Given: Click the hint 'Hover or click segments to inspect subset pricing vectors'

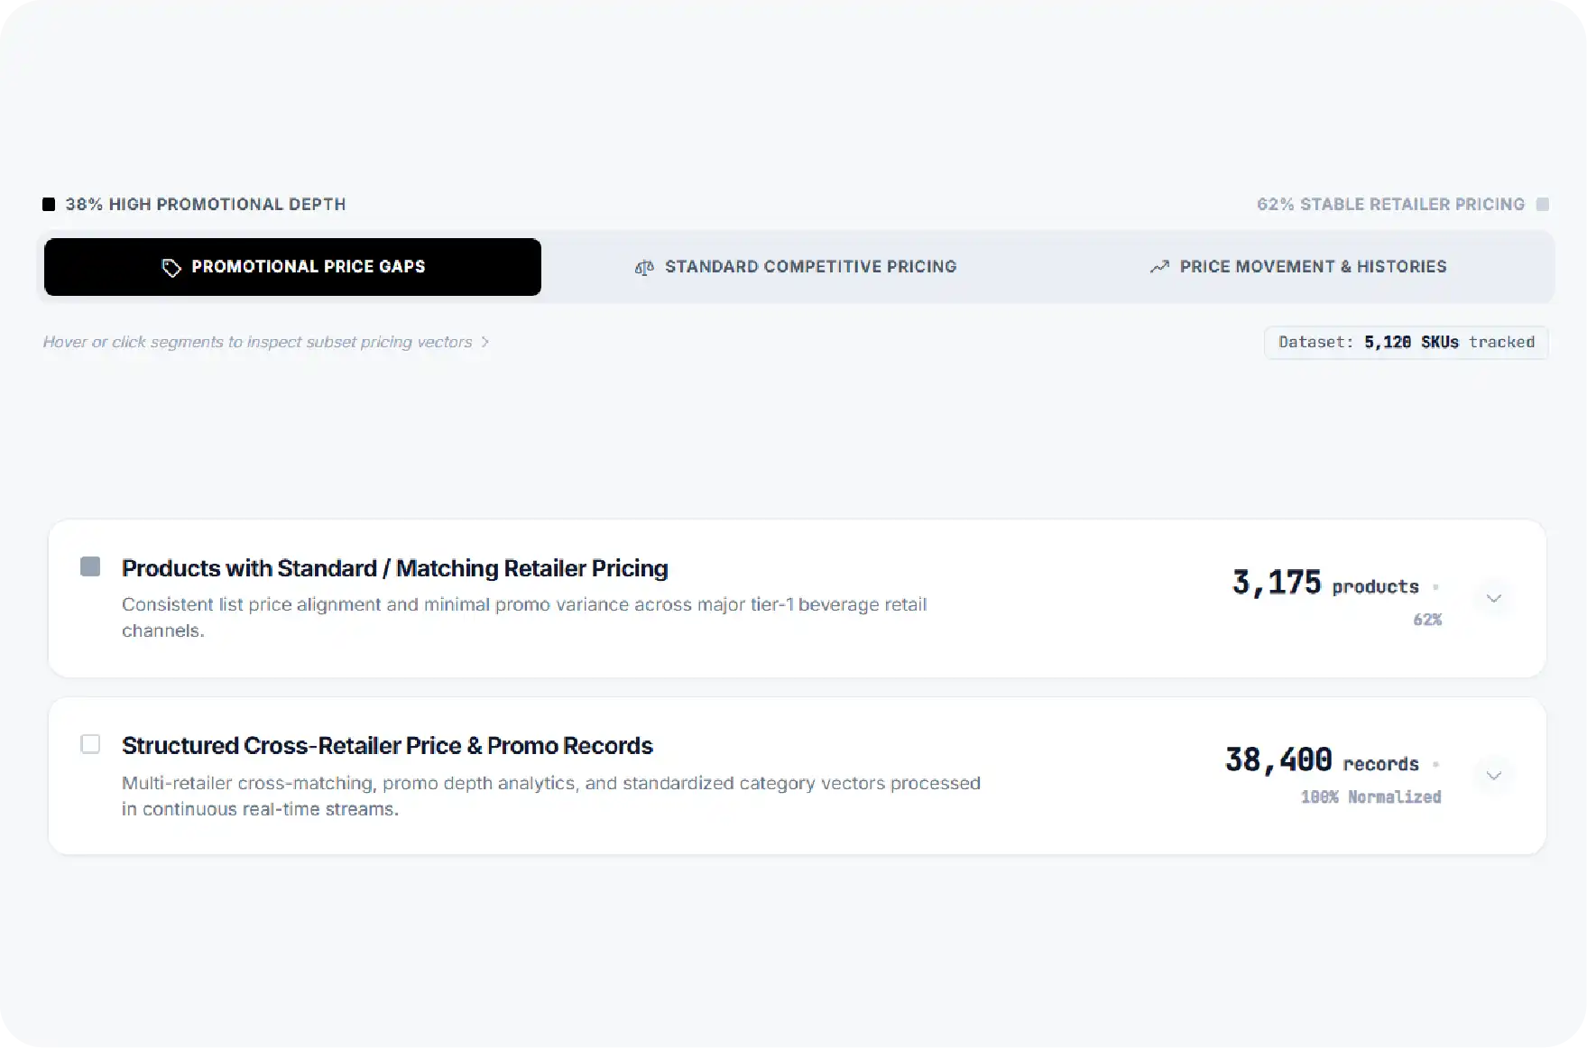Looking at the screenshot, I should coord(257,342).
